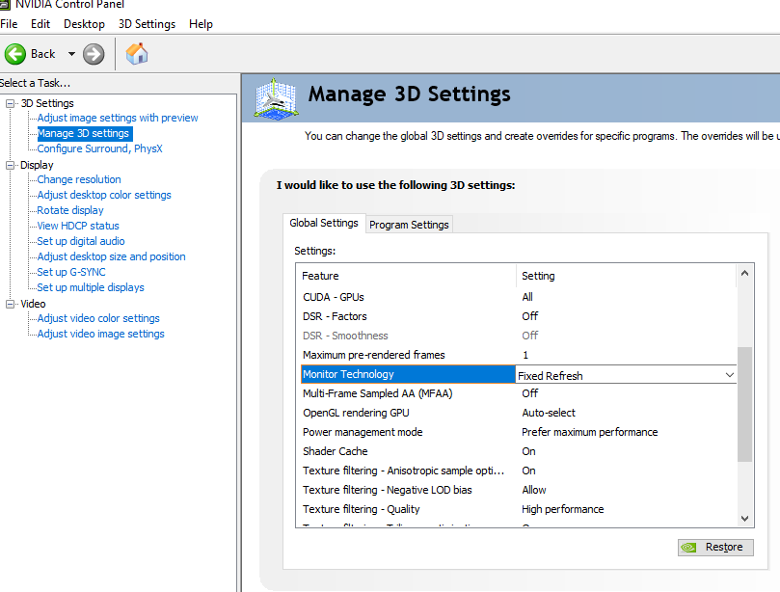Collapse the Display tree node

[12, 165]
